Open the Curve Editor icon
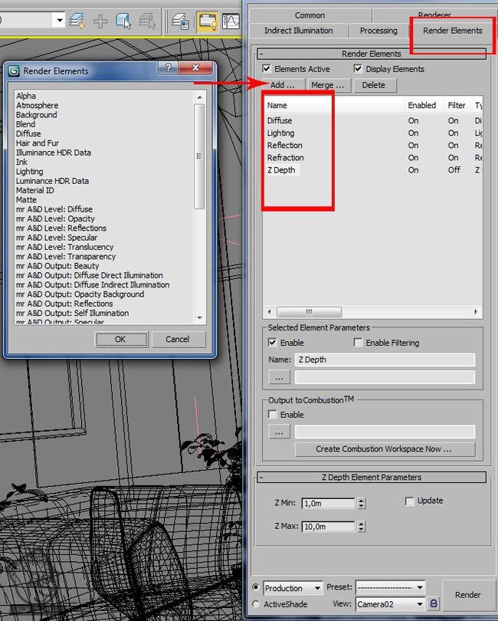 (231, 21)
